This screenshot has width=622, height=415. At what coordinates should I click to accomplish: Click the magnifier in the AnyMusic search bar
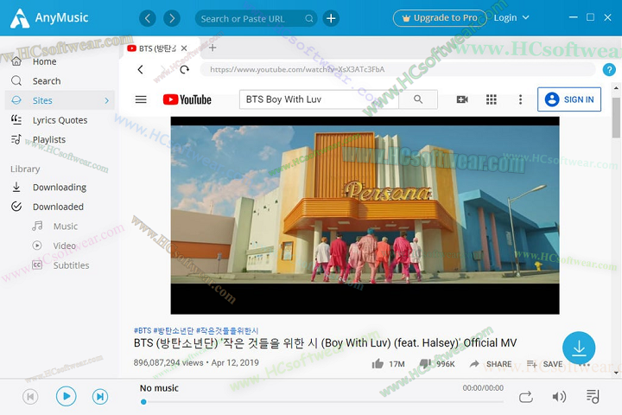point(309,19)
